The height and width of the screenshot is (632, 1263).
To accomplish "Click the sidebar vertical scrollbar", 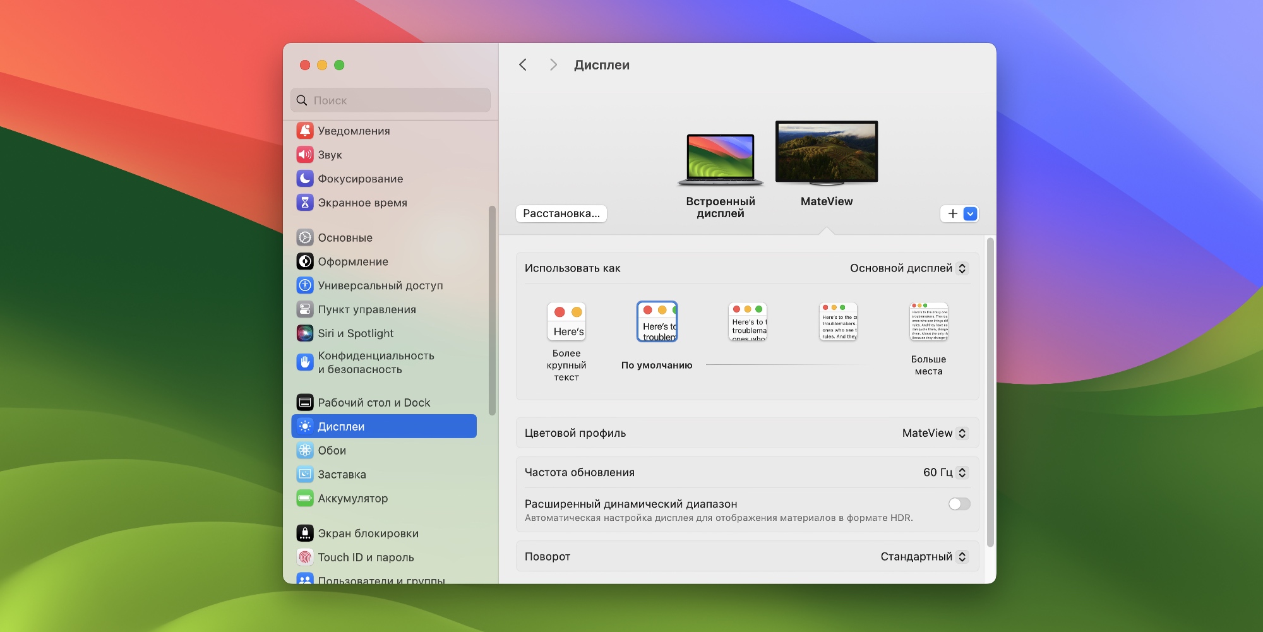I will click(x=492, y=311).
